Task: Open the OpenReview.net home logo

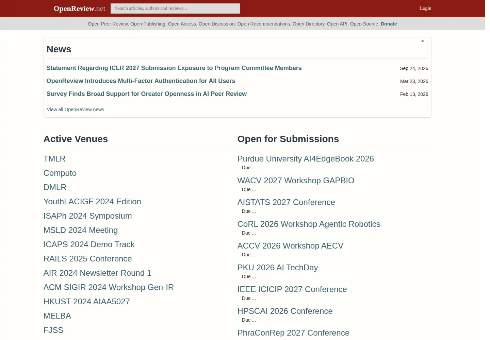Action: [79, 8]
